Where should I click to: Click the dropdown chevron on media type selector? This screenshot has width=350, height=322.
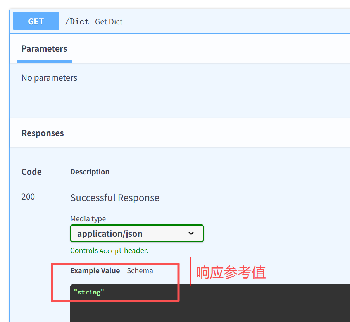coord(191,233)
